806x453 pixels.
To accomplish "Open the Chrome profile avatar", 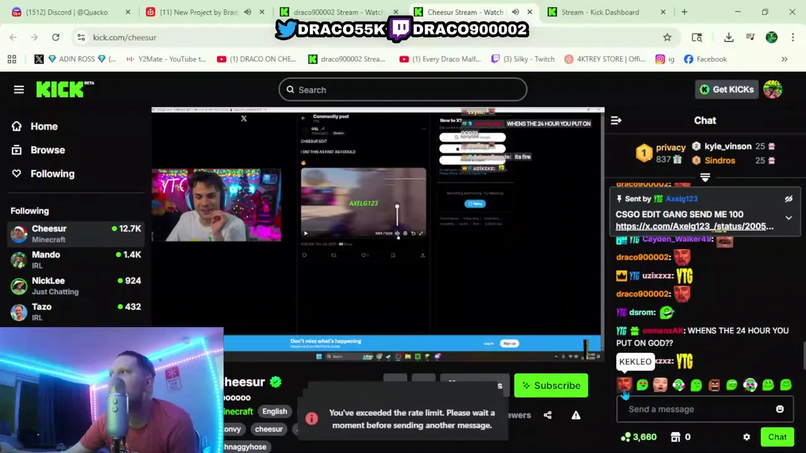I will pyautogui.click(x=771, y=37).
